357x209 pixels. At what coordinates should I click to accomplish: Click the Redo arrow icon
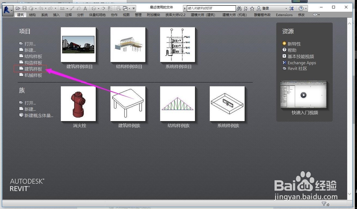(51, 9)
